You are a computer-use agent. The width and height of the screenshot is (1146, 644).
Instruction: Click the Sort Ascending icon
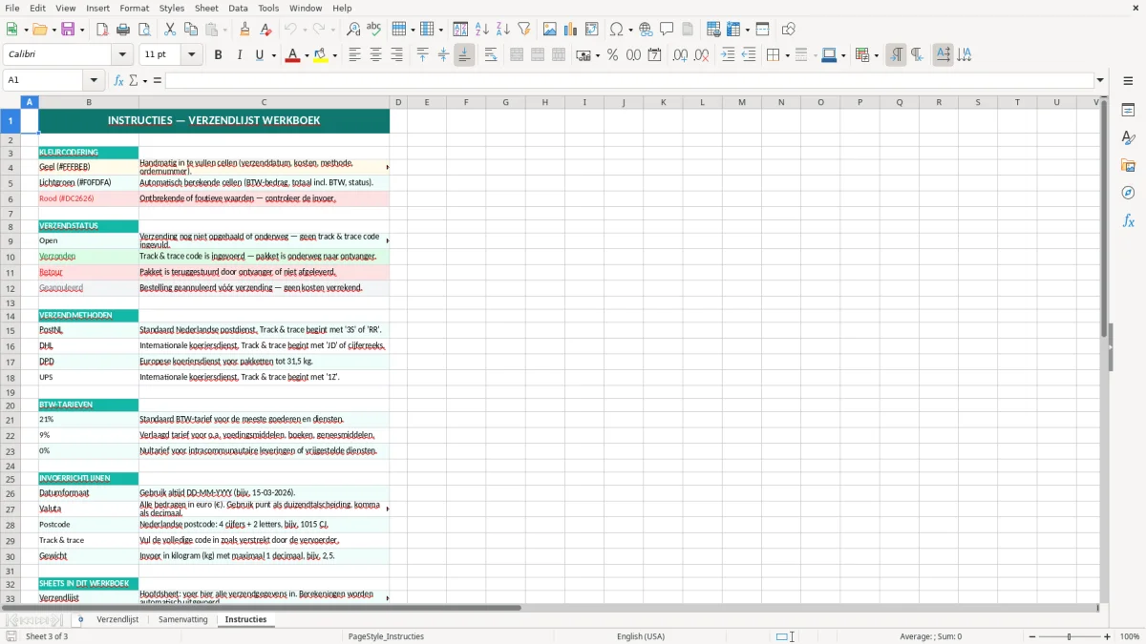tap(482, 30)
